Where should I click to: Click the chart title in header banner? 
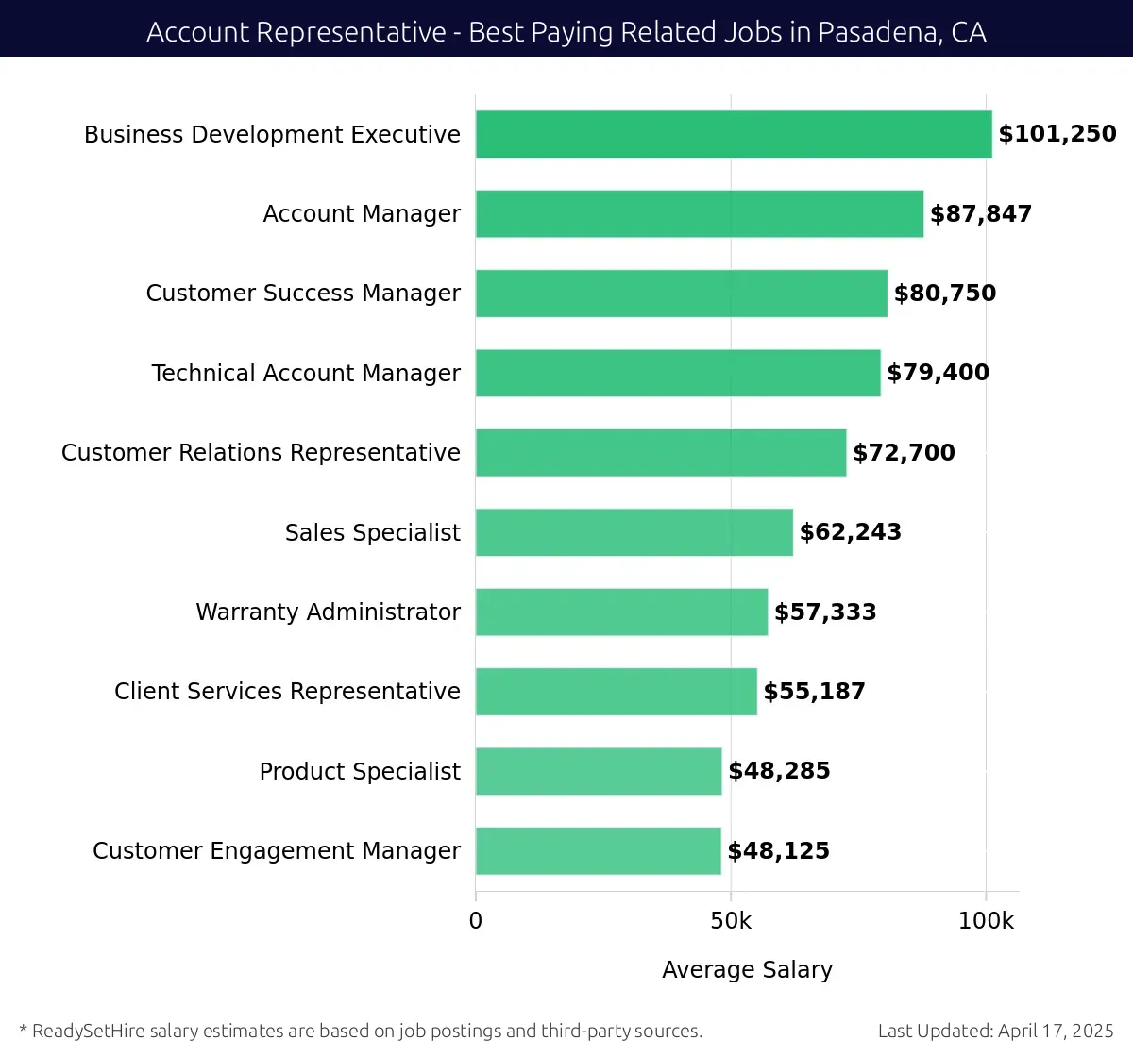[566, 32]
